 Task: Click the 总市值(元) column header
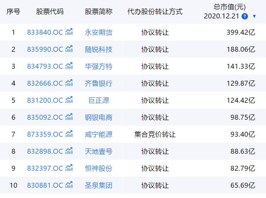click(x=230, y=7)
